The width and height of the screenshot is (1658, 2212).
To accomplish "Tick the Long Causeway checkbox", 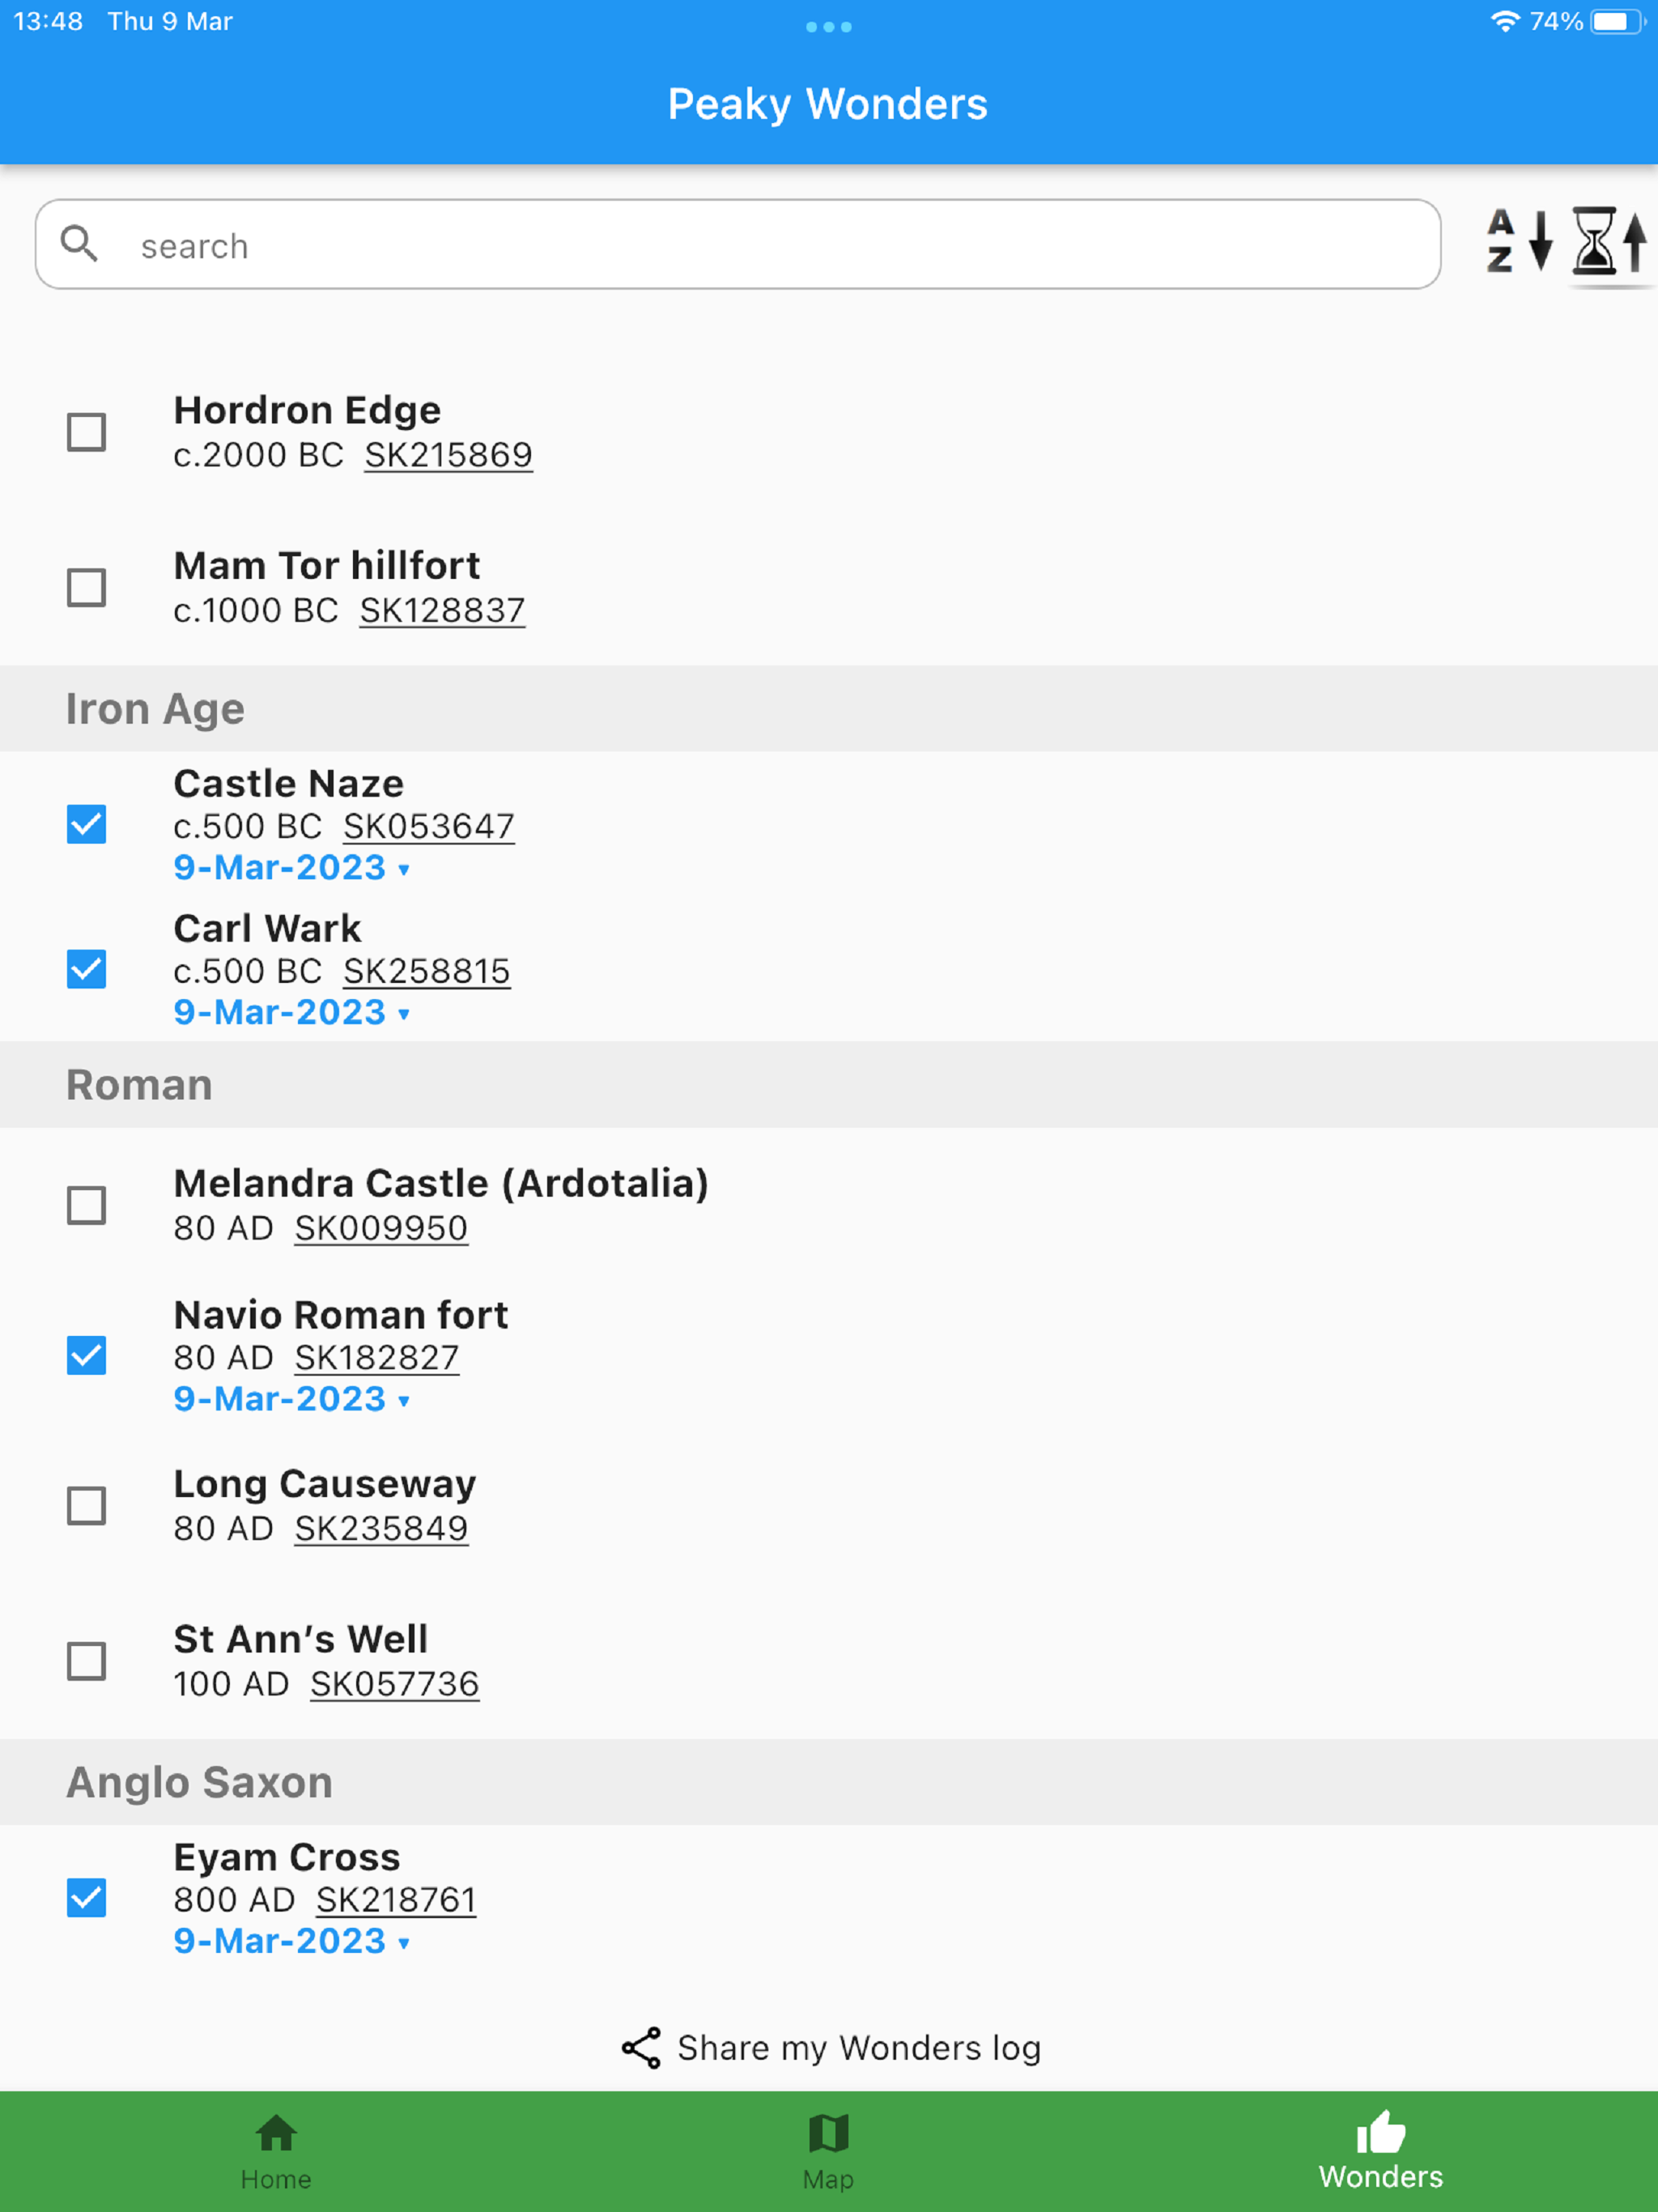I will tap(87, 1505).
